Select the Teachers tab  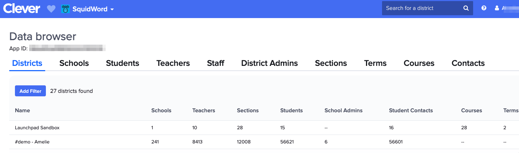173,63
